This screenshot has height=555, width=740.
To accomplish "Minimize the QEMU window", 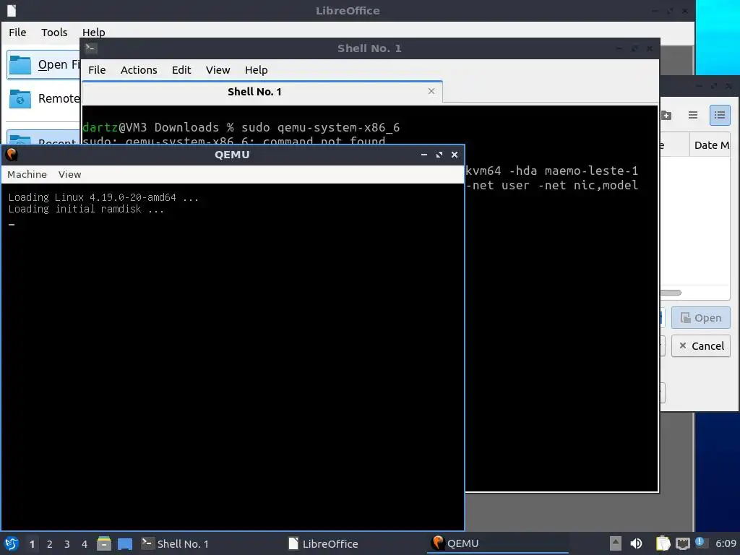I will [x=423, y=155].
